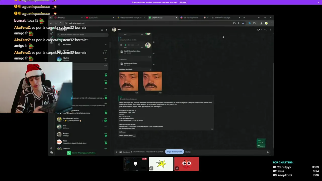This screenshot has width=322, height=181.
Task: Click the WhatsApp page scrollbar
Action: coord(273,106)
